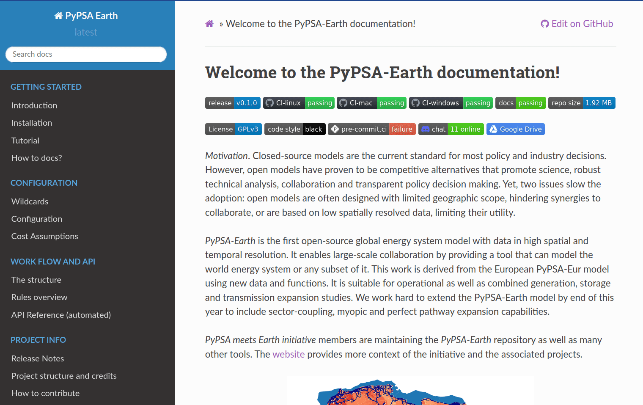643x405 pixels.
Task: Open the Introduction page
Action: [x=34, y=105]
